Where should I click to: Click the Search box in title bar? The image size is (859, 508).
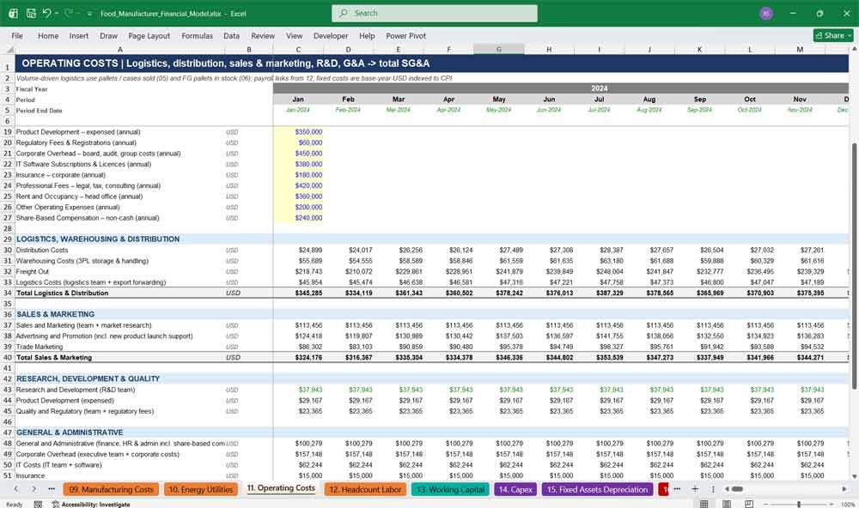435,13
